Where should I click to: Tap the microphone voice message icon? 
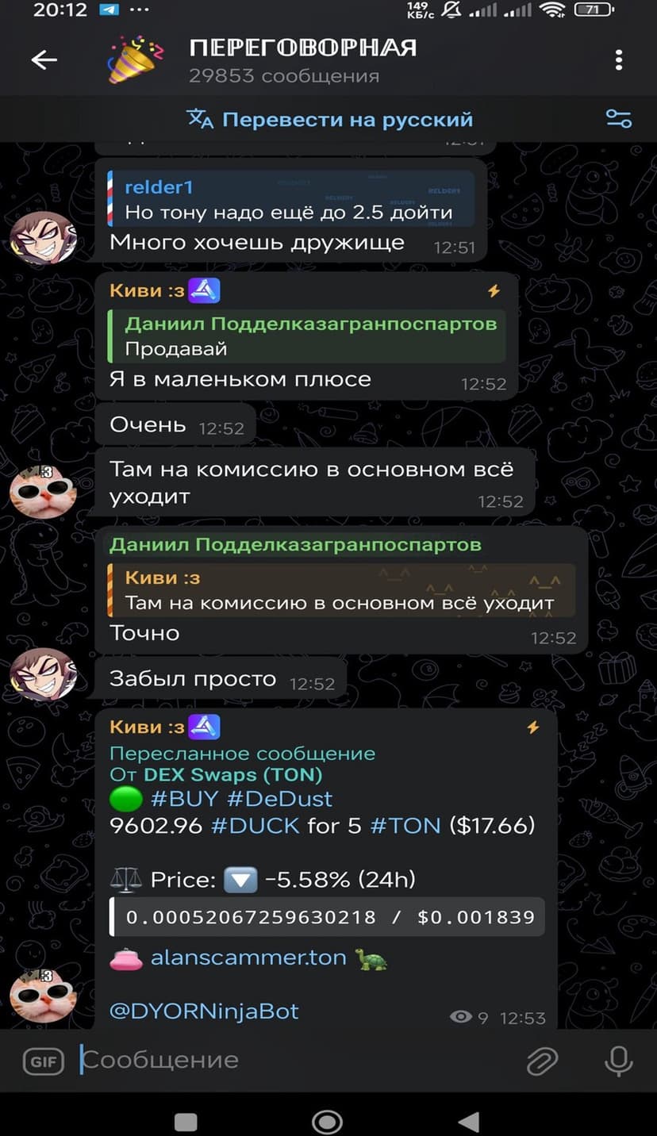619,1061
